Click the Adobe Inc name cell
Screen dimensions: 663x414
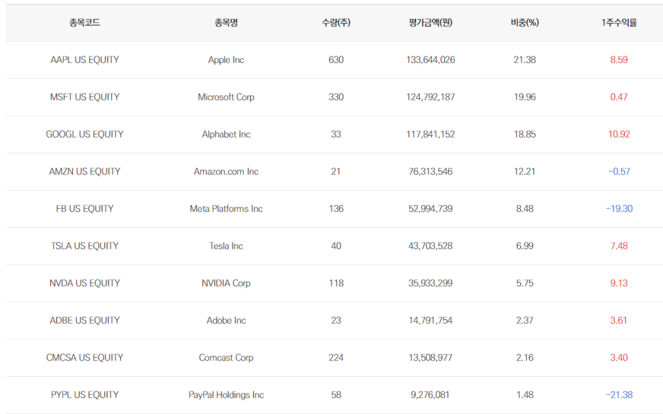click(226, 320)
